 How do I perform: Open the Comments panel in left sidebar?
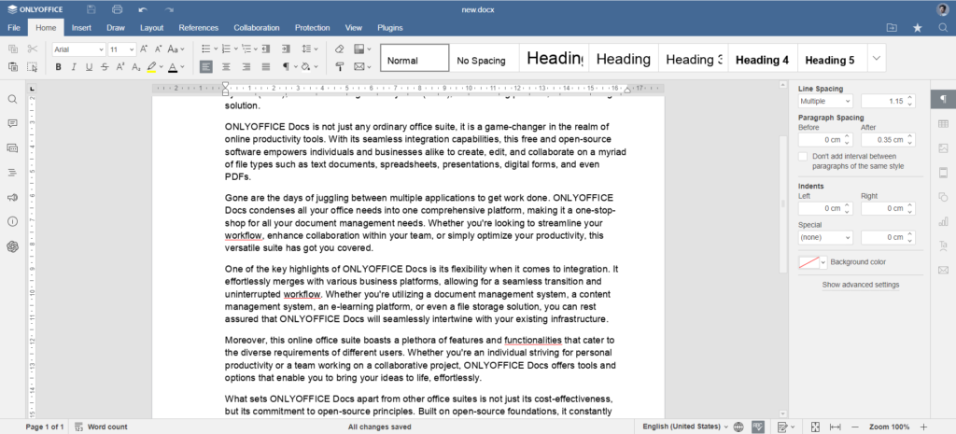coord(12,124)
